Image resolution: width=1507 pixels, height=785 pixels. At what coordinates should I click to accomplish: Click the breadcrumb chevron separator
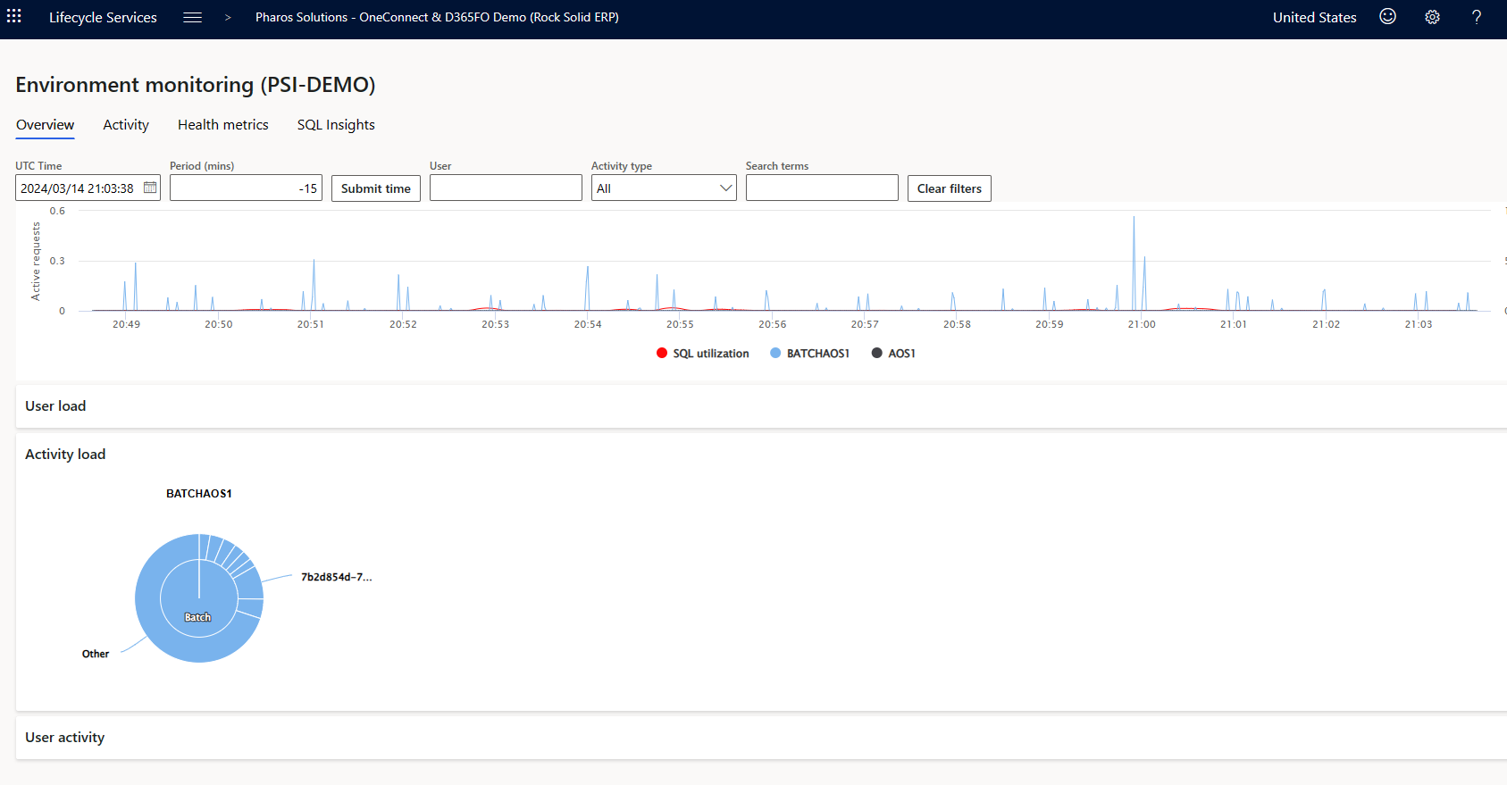point(228,17)
